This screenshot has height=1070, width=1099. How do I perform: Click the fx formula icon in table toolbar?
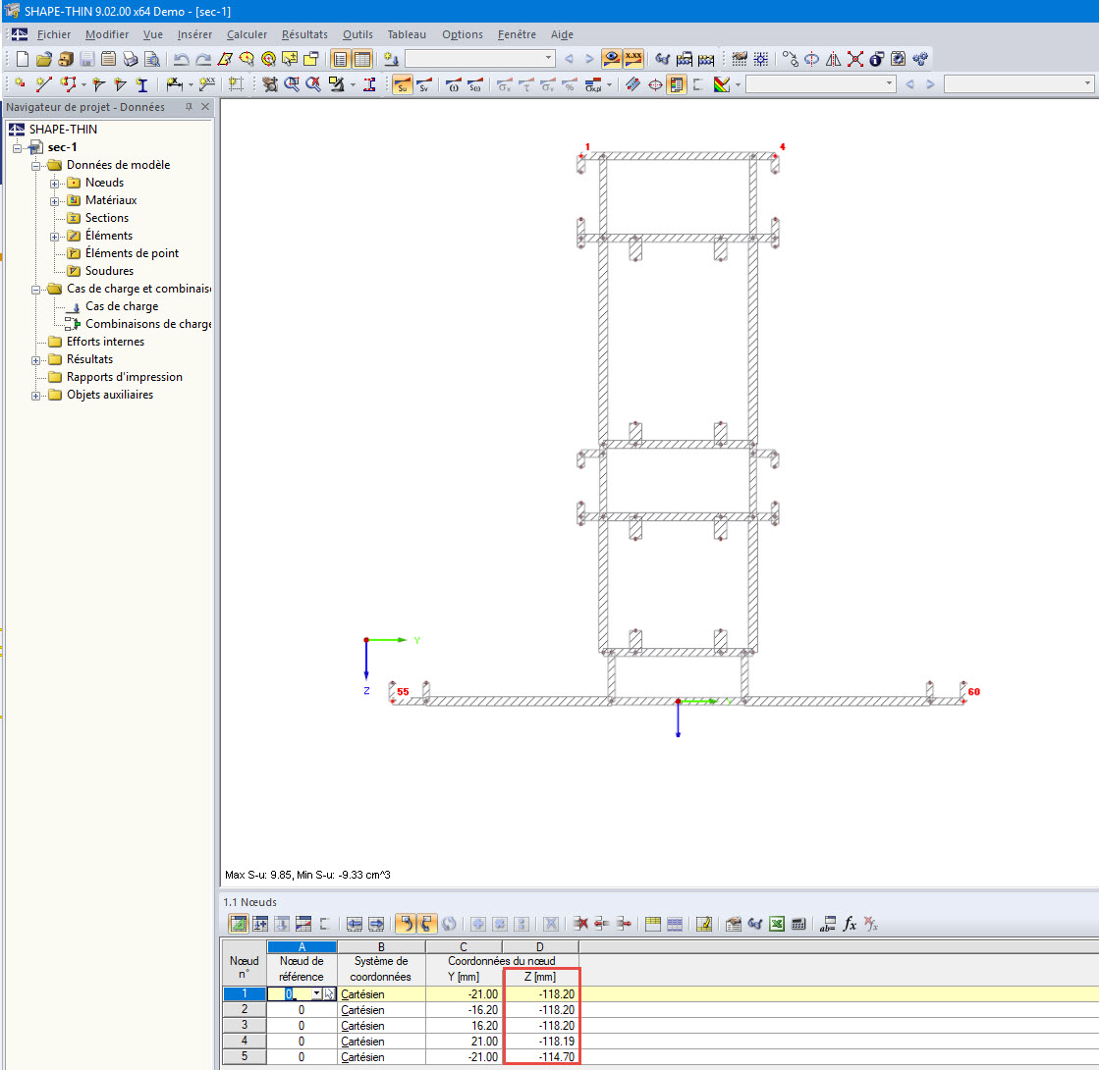click(x=850, y=924)
